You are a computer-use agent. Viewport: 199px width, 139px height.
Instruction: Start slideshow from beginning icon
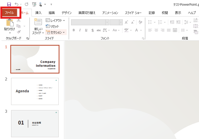tap(34, 4)
